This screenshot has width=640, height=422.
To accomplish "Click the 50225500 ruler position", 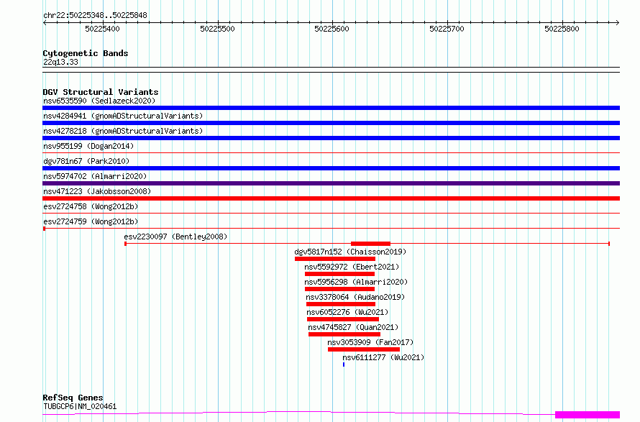I will tap(218, 29).
